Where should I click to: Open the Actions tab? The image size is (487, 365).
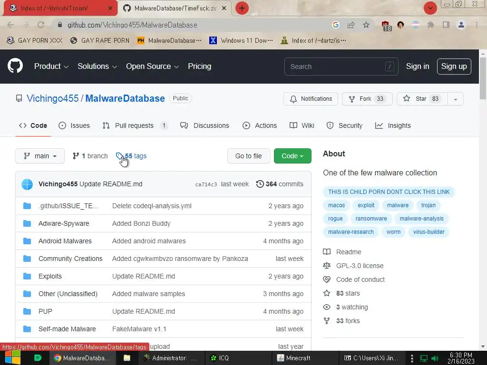pos(260,125)
